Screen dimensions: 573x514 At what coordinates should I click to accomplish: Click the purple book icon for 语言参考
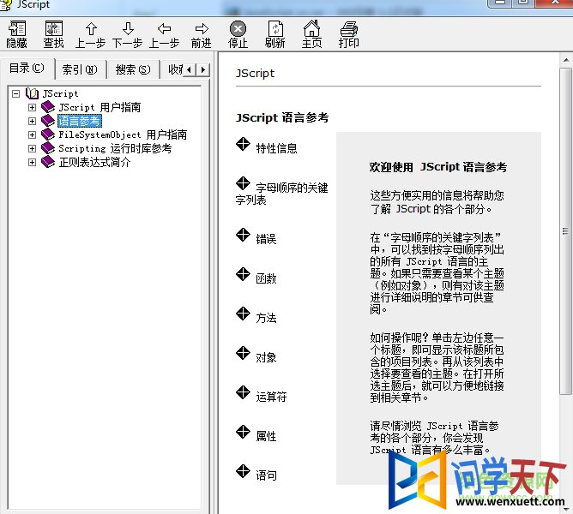[x=48, y=121]
